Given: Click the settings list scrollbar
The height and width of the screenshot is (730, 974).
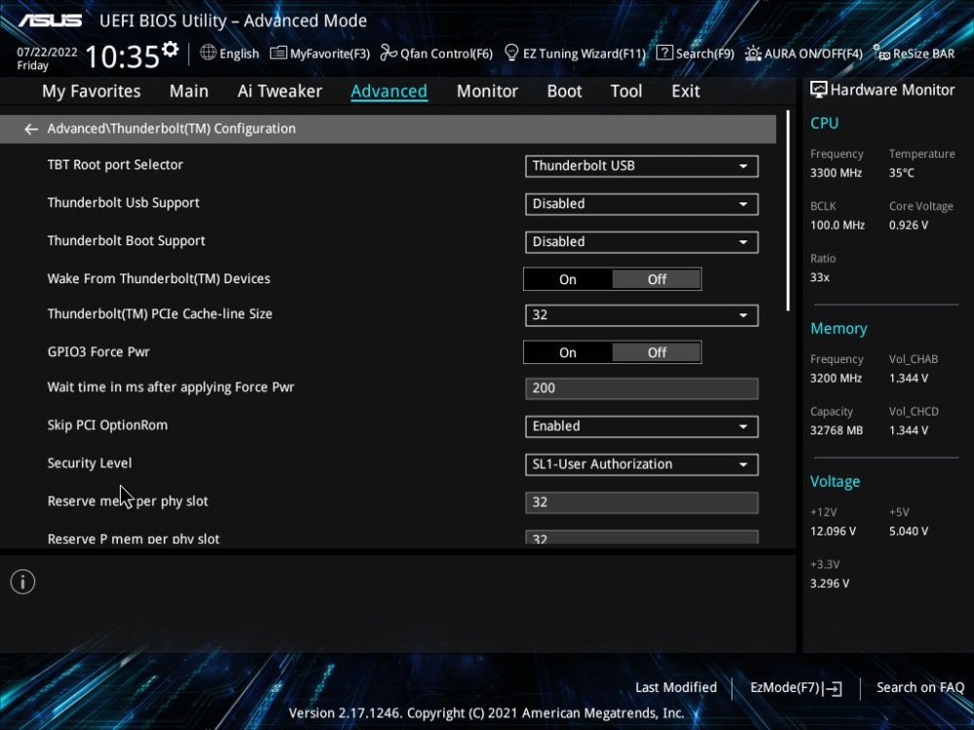Looking at the screenshot, I should 788,211.
